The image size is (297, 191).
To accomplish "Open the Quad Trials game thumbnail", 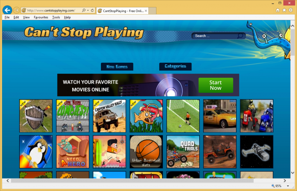I will click(x=183, y=152).
